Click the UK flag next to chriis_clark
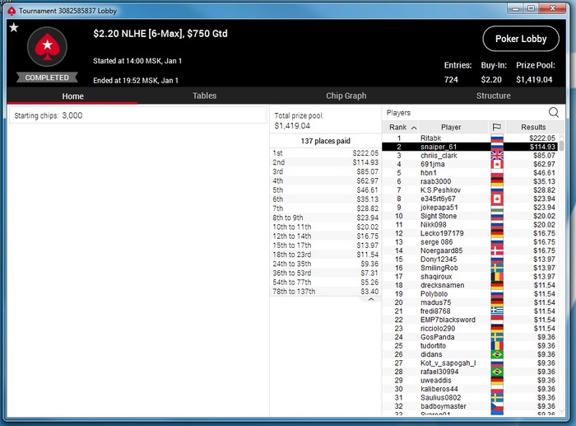The width and height of the screenshot is (576, 426). tap(497, 155)
